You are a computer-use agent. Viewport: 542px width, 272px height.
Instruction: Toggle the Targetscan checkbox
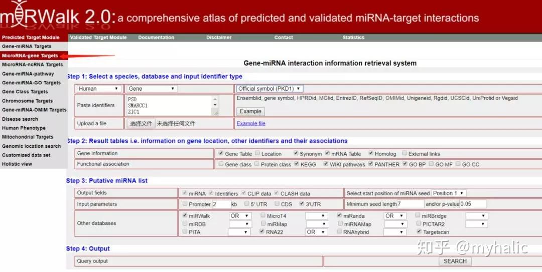419,231
